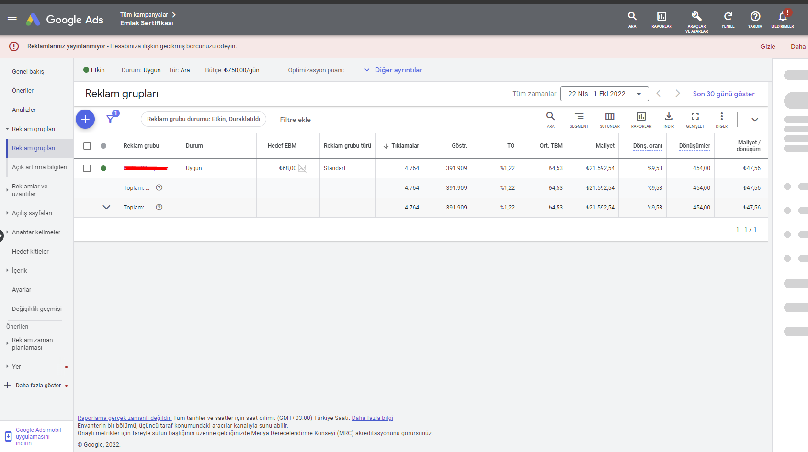Image resolution: width=808 pixels, height=452 pixels.
Task: Click green status dot in ad group row
Action: point(103,168)
